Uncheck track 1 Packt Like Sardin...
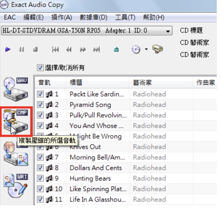The width and height of the screenshot is (221, 208). (40, 94)
